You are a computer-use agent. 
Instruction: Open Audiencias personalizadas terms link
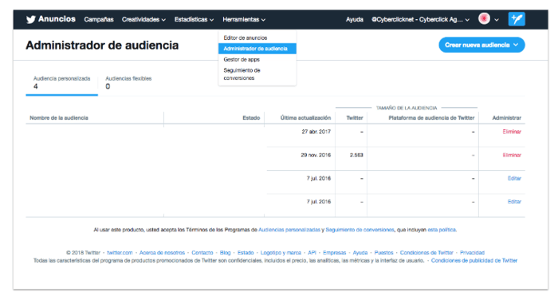click(x=289, y=230)
